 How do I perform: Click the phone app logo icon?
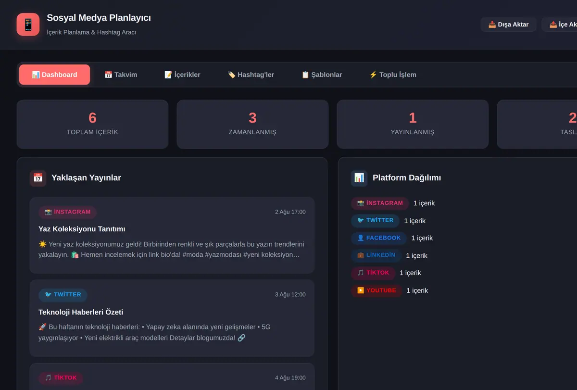point(28,25)
